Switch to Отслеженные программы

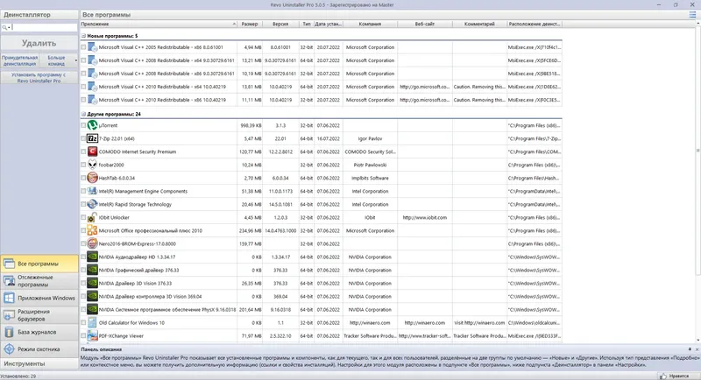[x=39, y=281]
